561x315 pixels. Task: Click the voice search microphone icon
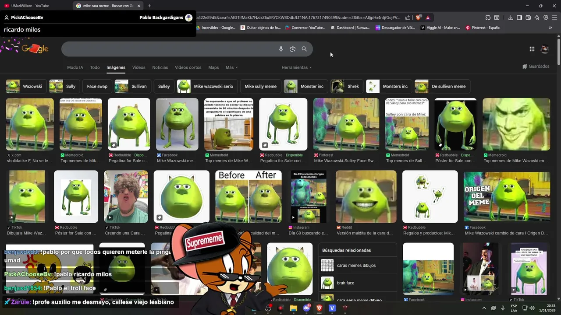tap(281, 49)
